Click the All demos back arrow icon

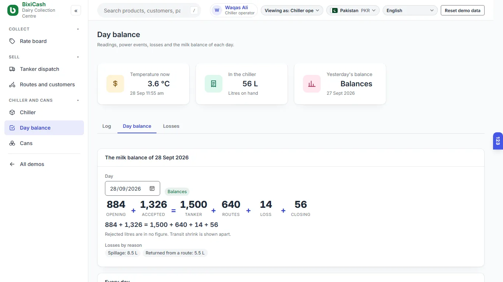tap(12, 164)
